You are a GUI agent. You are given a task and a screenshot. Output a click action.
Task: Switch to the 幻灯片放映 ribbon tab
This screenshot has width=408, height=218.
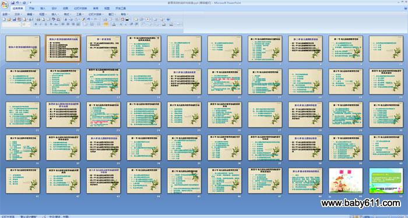tap(80, 8)
